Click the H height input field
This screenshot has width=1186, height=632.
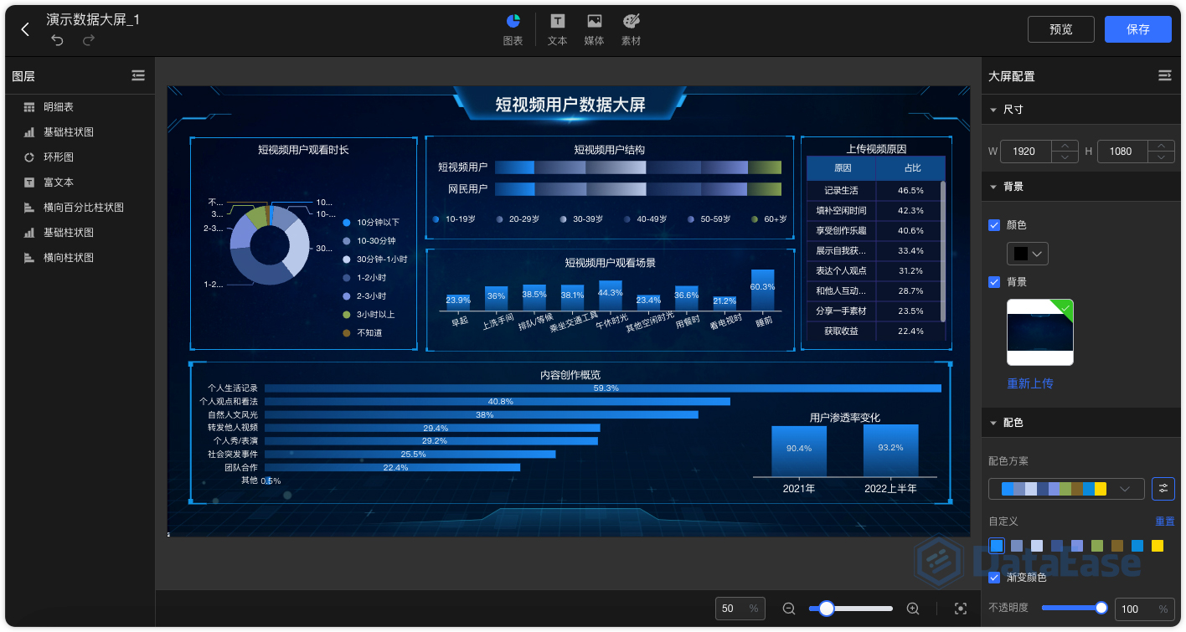(x=1123, y=152)
